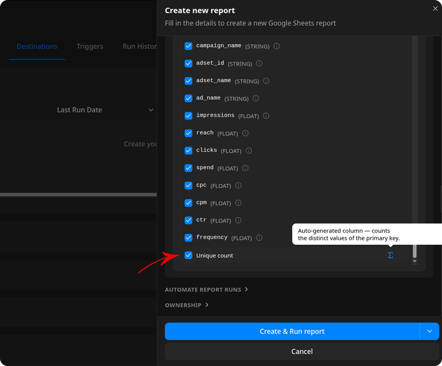Click info icon next to ad_name
This screenshot has width=442, height=366.
click(256, 98)
